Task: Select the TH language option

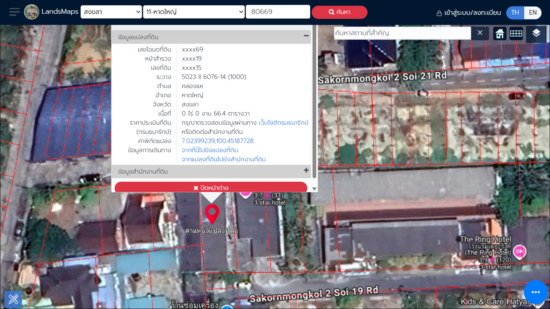Action: coord(515,13)
